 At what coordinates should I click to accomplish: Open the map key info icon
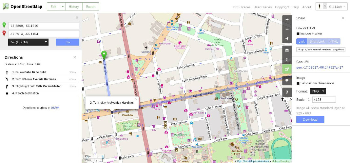click(287, 60)
